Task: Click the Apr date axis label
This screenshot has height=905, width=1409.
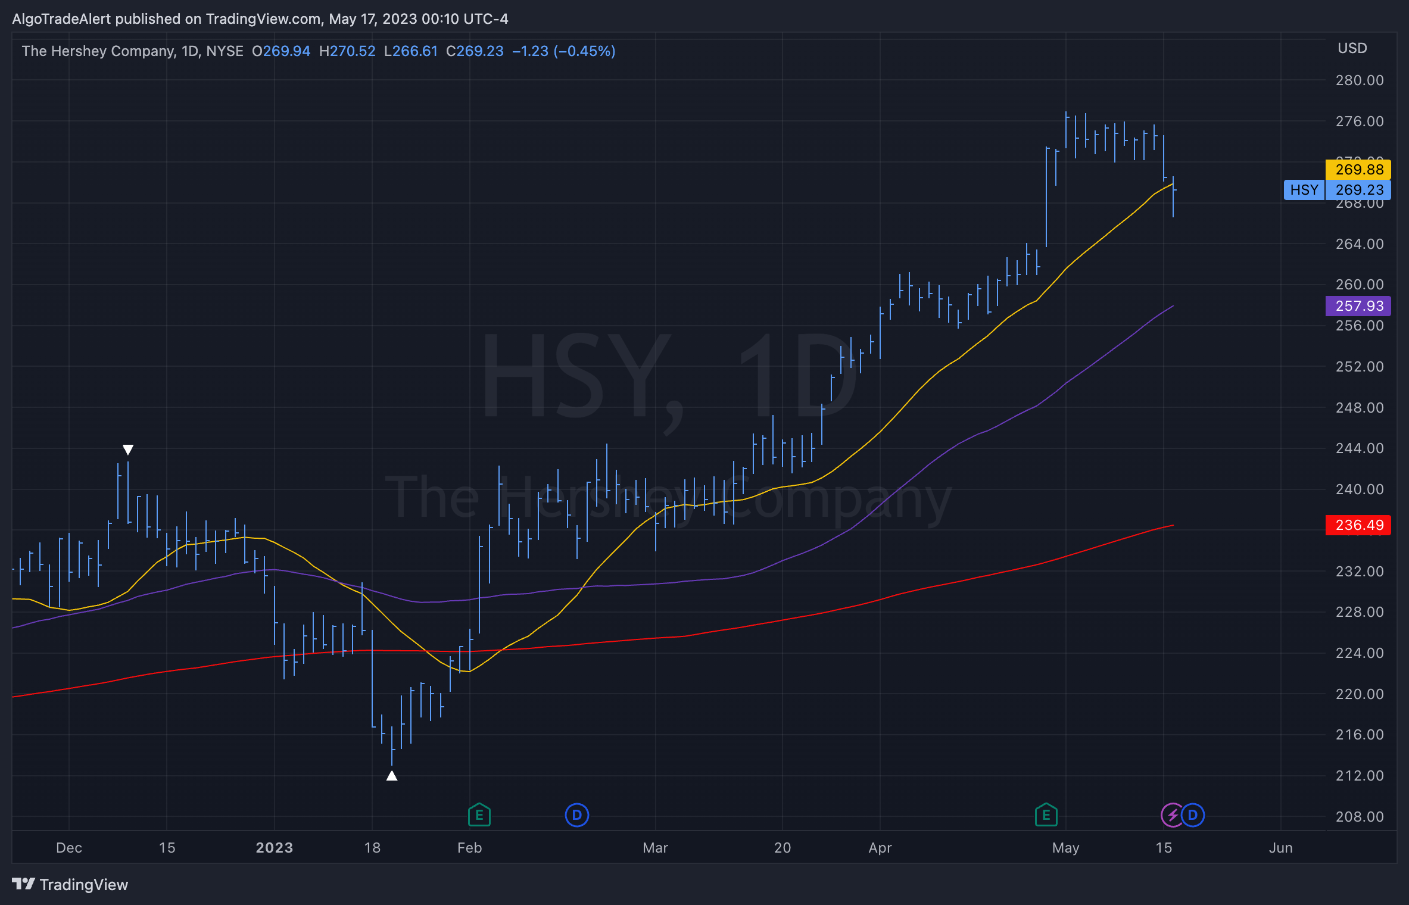Action: [880, 848]
